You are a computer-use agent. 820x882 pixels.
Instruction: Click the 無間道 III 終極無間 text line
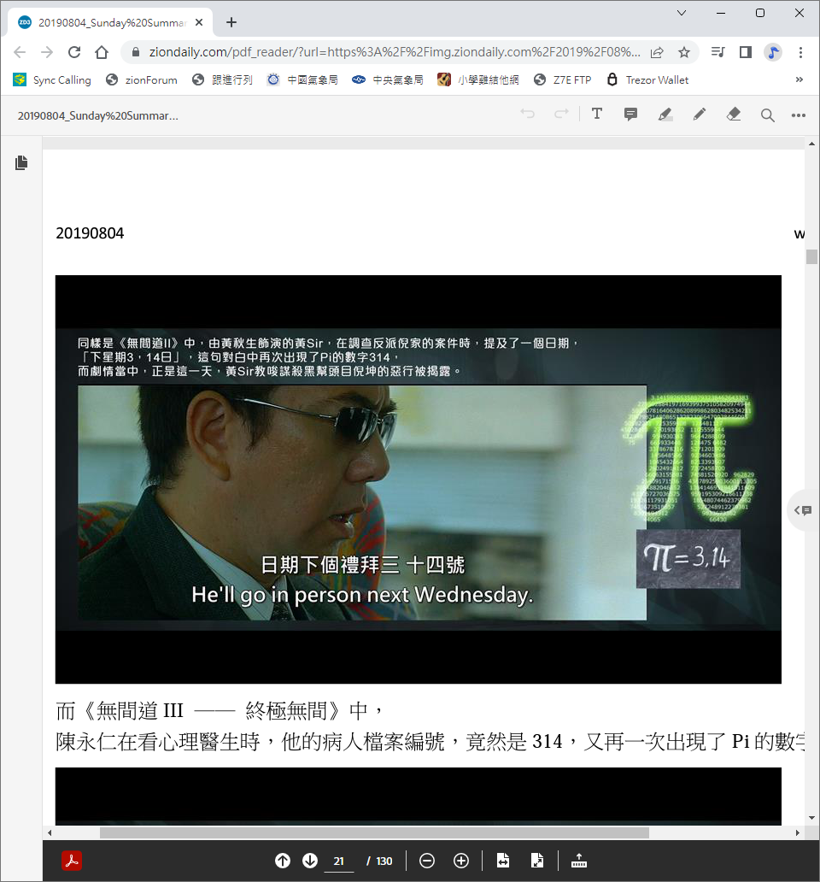(220, 711)
